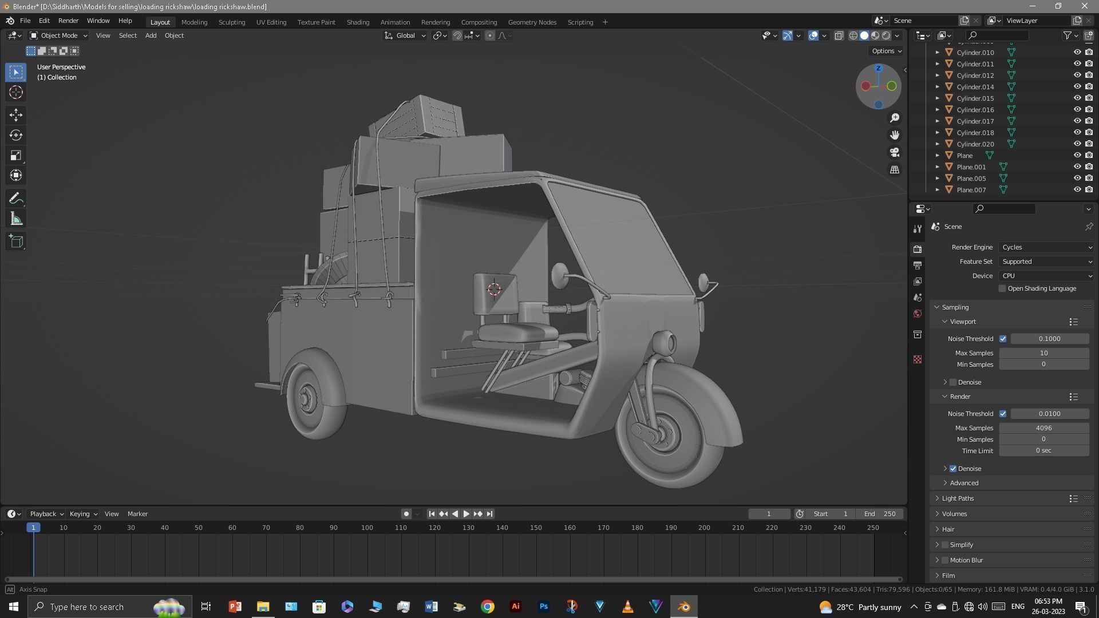Open the Render menu

click(68, 21)
